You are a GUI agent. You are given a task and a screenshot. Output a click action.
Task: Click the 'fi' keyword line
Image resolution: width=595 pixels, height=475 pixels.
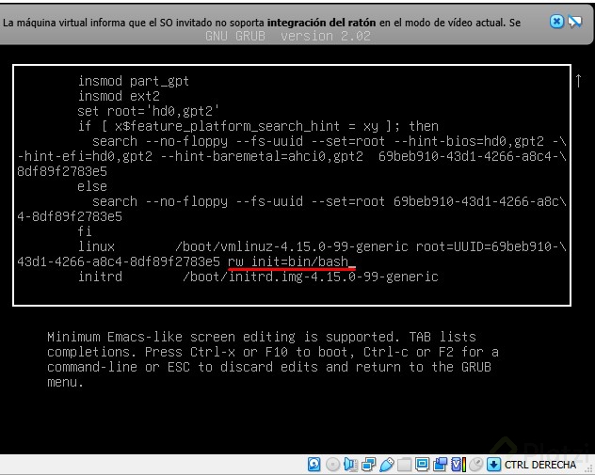point(85,231)
